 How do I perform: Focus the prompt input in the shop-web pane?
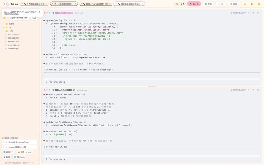coord(152,76)
